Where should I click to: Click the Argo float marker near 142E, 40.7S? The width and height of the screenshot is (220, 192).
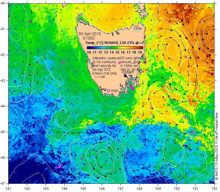point(29,21)
